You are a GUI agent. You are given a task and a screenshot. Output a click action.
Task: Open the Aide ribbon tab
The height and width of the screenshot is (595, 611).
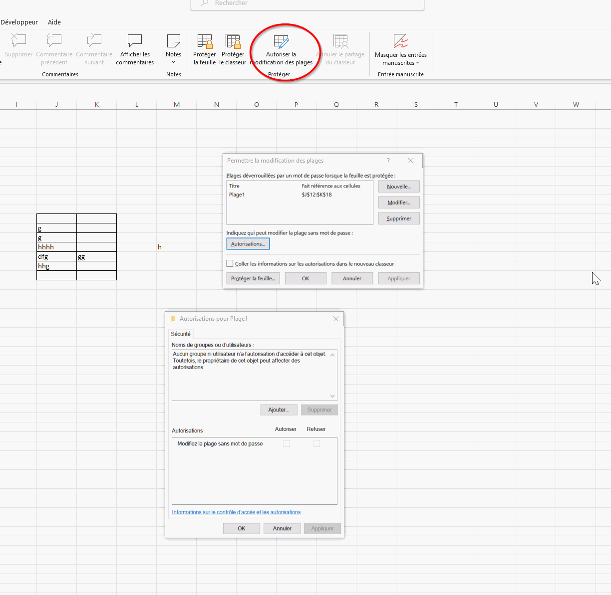click(x=54, y=22)
